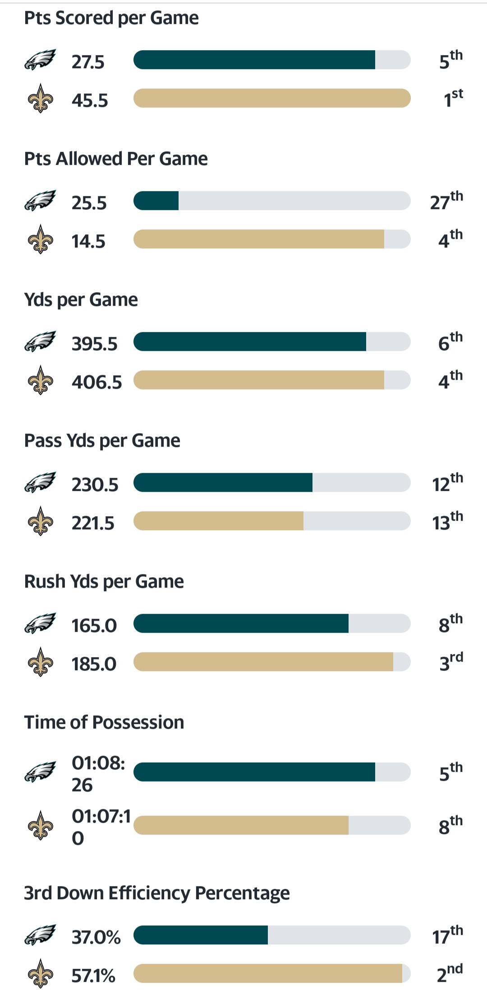Image resolution: width=487 pixels, height=990 pixels.
Task: Tap the 3rd Down Efficiency Percentage heading
Action: point(157,893)
